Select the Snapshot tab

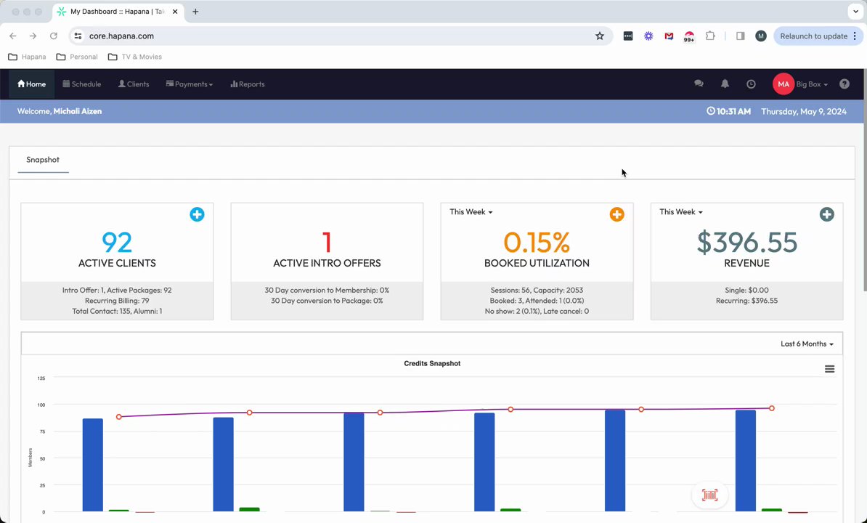(x=43, y=160)
